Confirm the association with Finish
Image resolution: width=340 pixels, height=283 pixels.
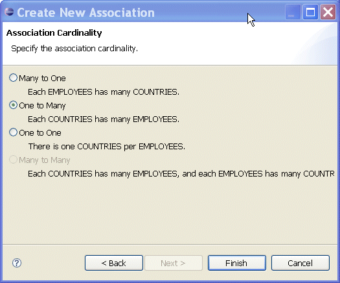click(x=237, y=263)
